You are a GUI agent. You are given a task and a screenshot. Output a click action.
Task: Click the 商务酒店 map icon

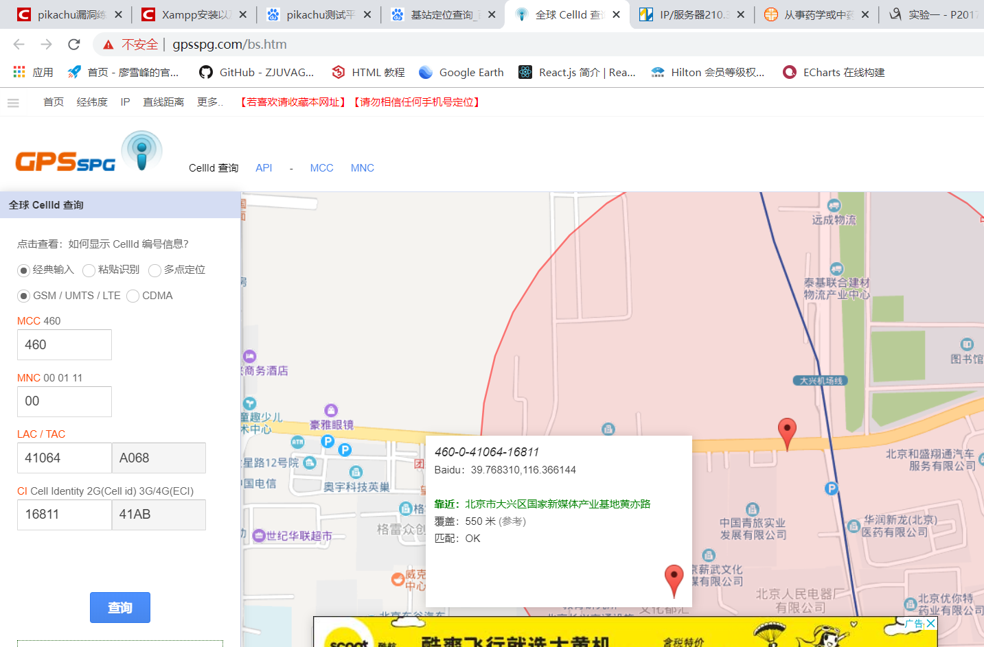tap(249, 356)
